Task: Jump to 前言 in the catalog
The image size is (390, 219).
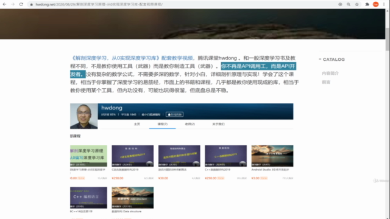Action: pyautogui.click(x=326, y=82)
